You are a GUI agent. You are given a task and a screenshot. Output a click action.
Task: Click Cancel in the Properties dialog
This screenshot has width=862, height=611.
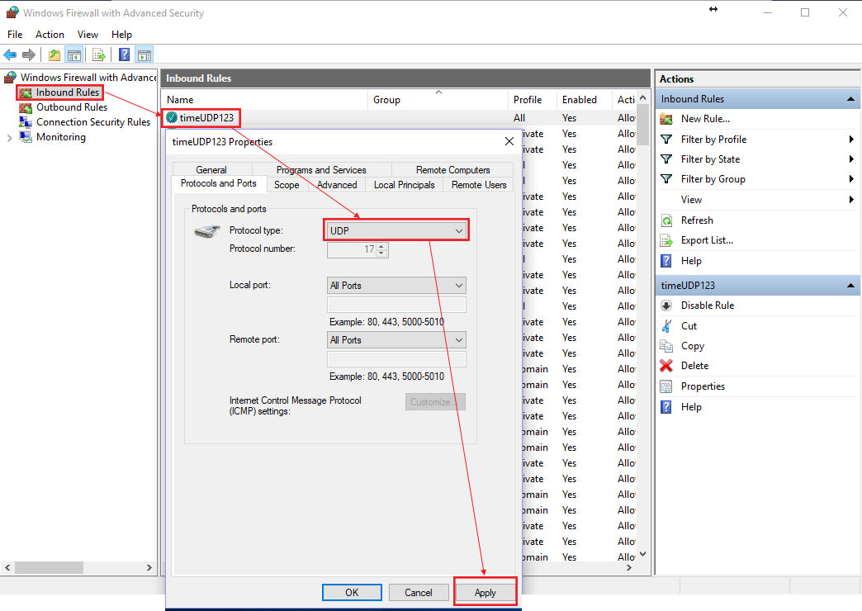pyautogui.click(x=419, y=592)
